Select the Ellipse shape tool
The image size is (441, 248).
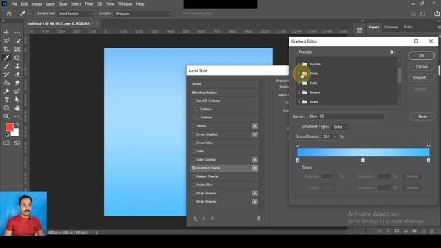point(6,108)
